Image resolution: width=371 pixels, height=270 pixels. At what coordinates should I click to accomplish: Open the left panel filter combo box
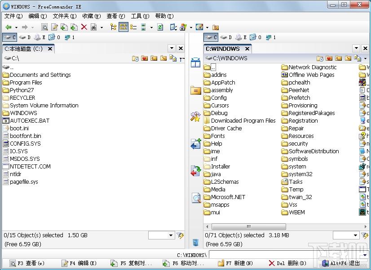pos(162,235)
